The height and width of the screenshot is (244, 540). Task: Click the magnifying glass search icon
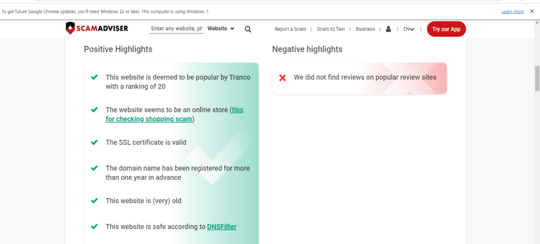coord(248,29)
